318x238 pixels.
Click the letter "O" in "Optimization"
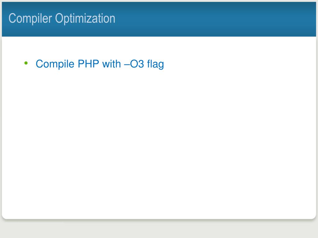click(x=59, y=18)
